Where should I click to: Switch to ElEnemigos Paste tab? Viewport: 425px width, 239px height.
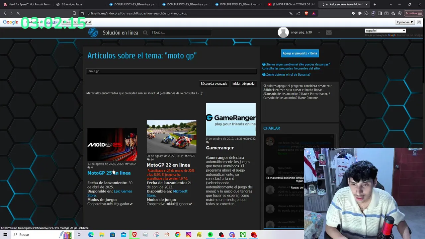tap(80, 4)
